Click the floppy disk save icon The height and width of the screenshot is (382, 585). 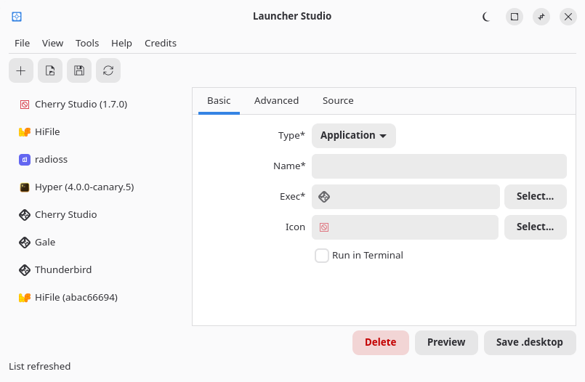[79, 70]
